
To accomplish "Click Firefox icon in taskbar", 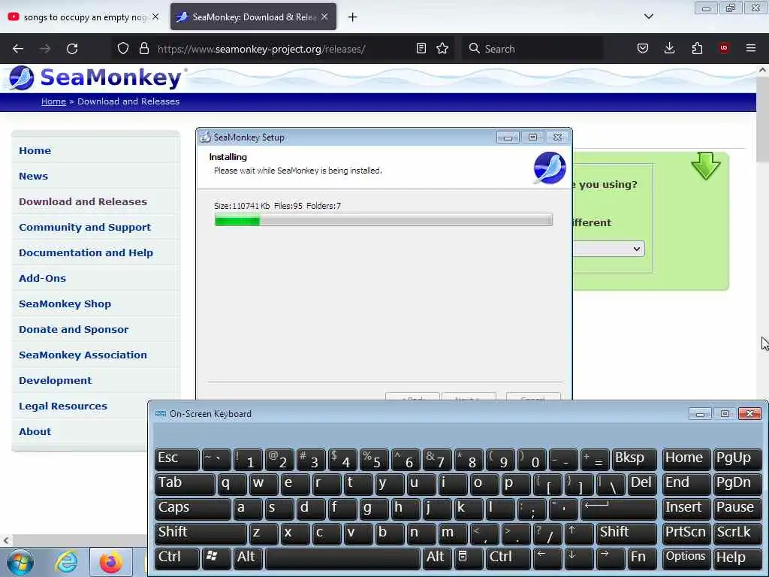I will pyautogui.click(x=111, y=562).
